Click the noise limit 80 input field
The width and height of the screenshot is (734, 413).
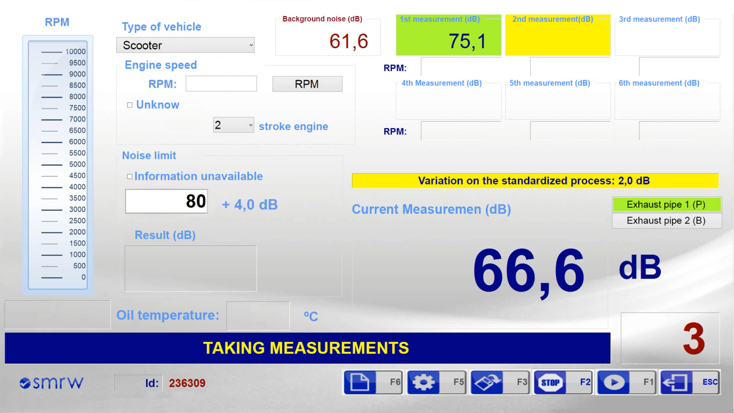coord(166,201)
